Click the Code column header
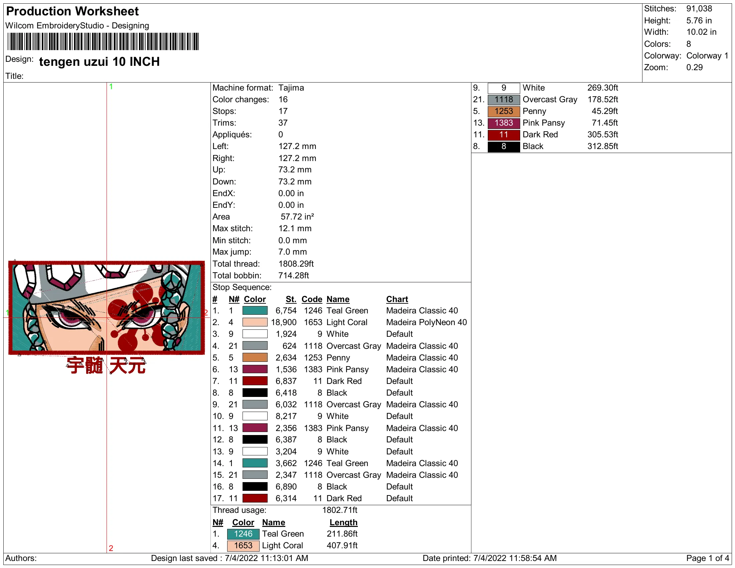735x568 pixels. coord(312,299)
